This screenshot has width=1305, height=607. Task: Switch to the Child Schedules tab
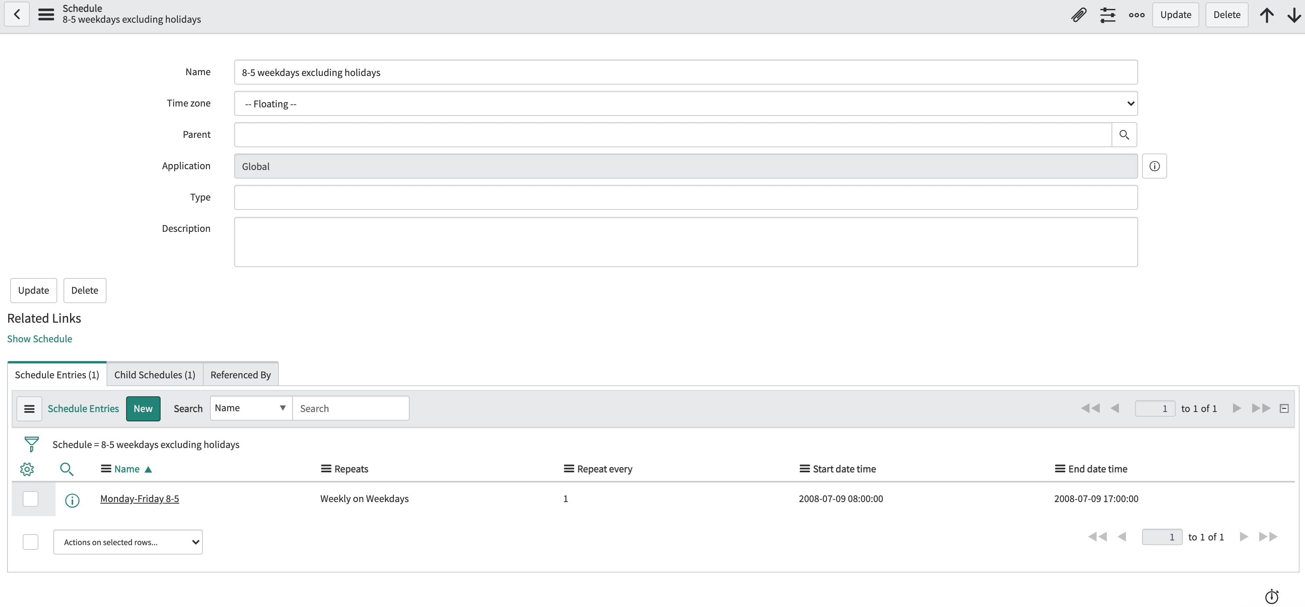click(155, 374)
